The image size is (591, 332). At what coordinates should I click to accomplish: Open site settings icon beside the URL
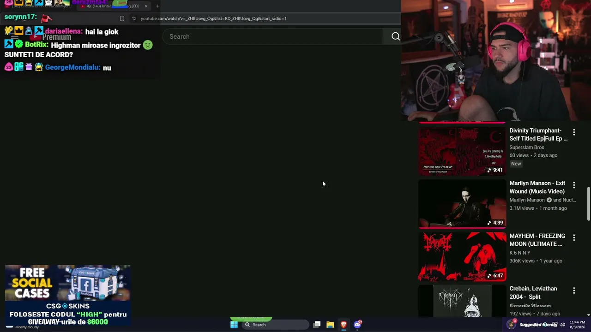point(134,18)
